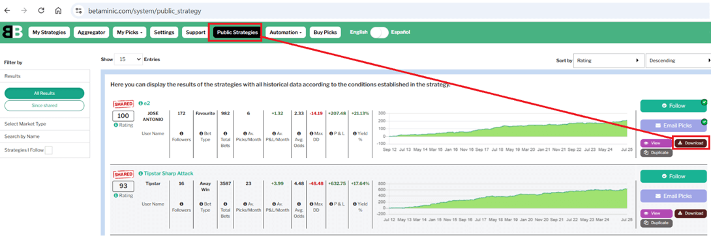
Task: Click Email Picks for e2 strategy
Action: tap(673, 125)
